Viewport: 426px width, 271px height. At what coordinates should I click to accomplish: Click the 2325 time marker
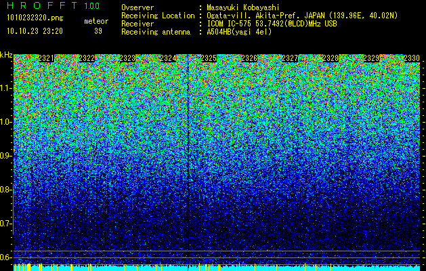209,58
